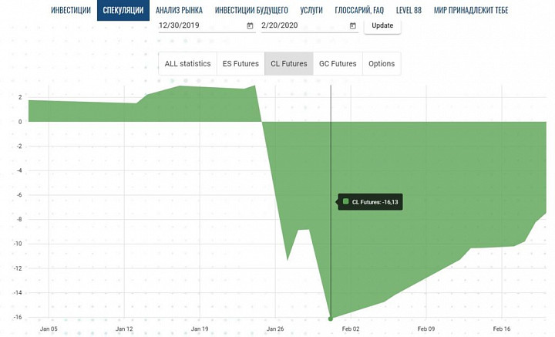Open ГЛОССАРИЙ, FAQ page
The height and width of the screenshot is (337, 555).
tap(359, 10)
